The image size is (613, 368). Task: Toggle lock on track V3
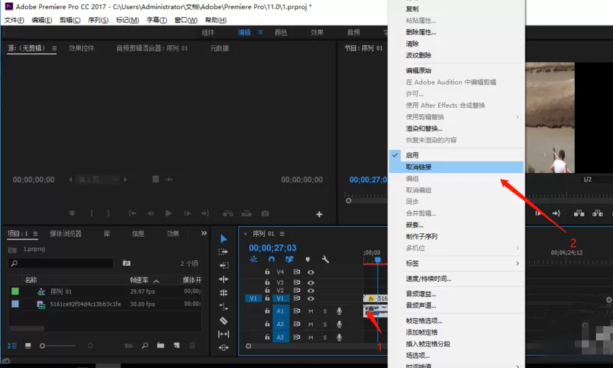click(267, 282)
